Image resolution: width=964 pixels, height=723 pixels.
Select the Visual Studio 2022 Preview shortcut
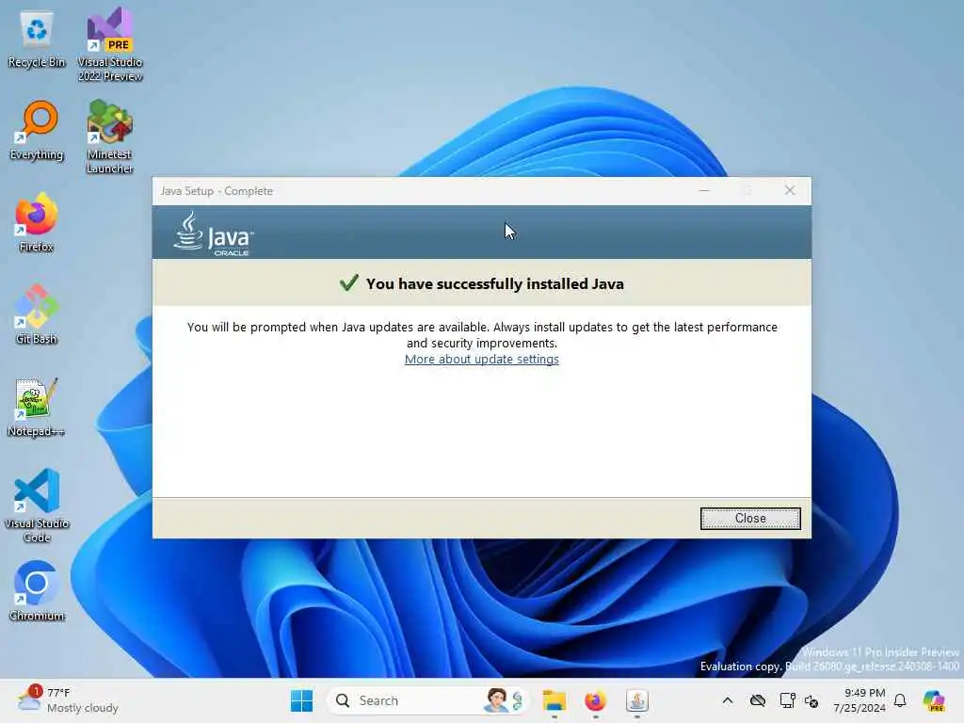(110, 44)
